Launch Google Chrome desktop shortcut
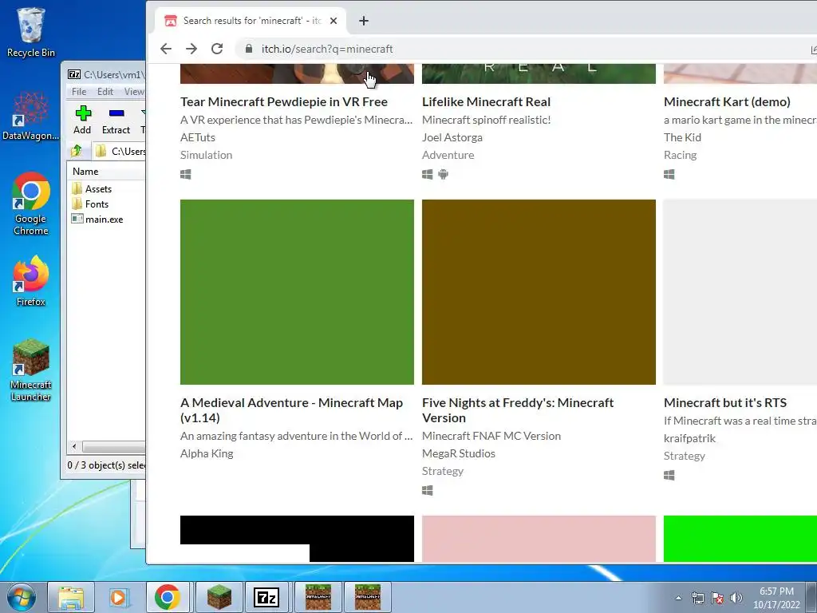The image size is (817, 613). [x=31, y=204]
